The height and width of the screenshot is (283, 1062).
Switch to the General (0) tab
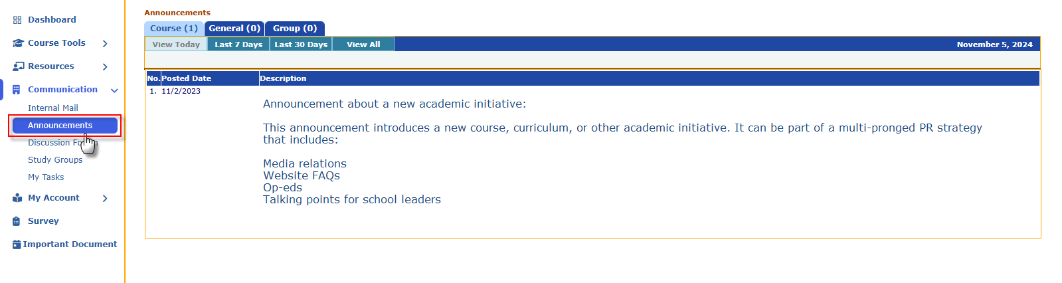click(234, 29)
